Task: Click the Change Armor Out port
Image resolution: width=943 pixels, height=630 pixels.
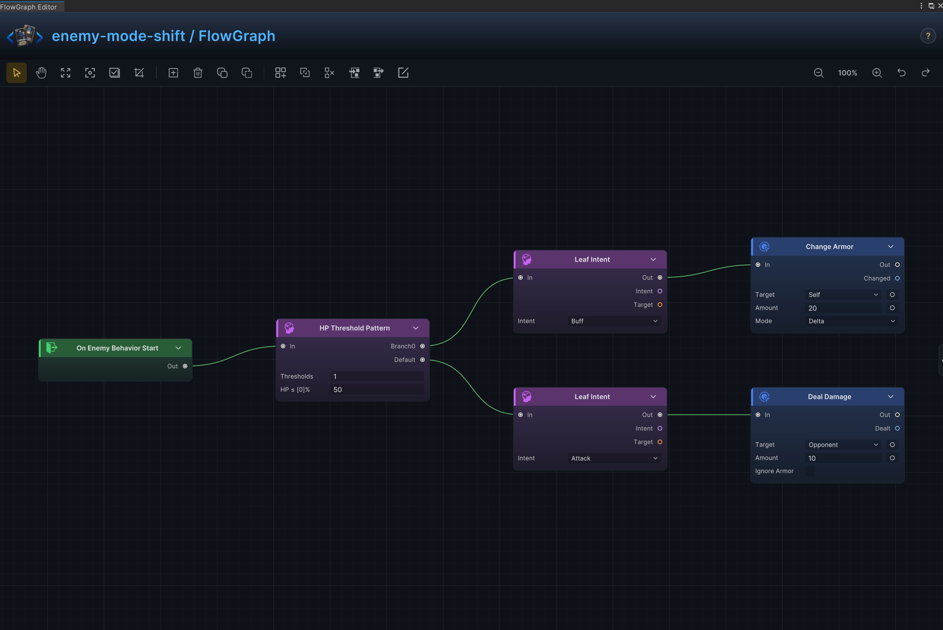Action: coord(897,265)
